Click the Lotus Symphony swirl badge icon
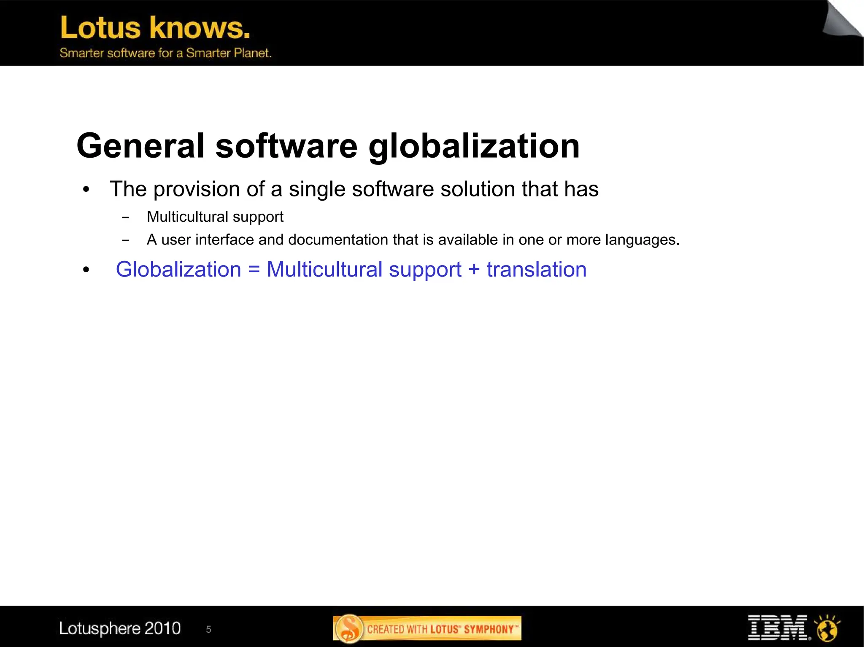Screen dimensions: 864x647 348,628
